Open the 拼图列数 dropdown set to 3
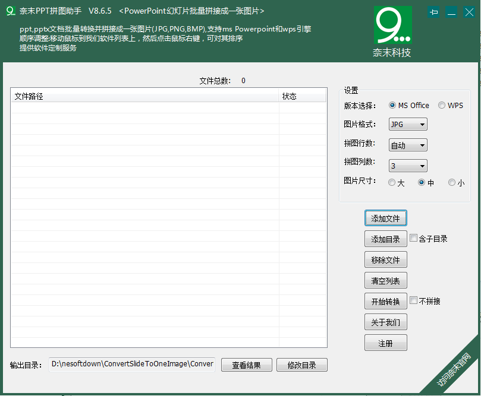Image resolution: width=481 pixels, height=396 pixels. coord(408,165)
